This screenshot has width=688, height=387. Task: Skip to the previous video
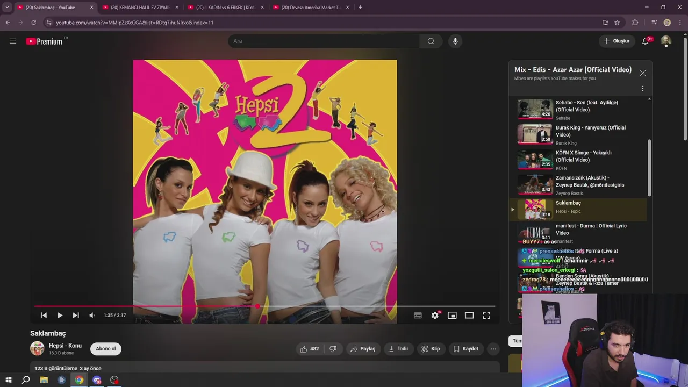point(44,316)
